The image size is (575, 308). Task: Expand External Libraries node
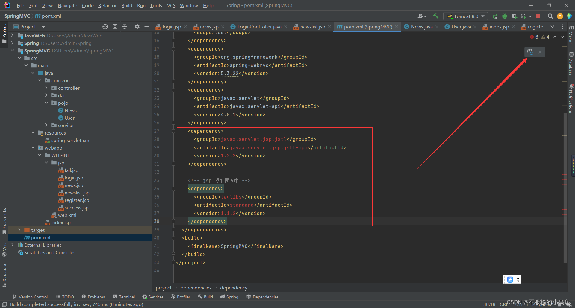pos(12,245)
